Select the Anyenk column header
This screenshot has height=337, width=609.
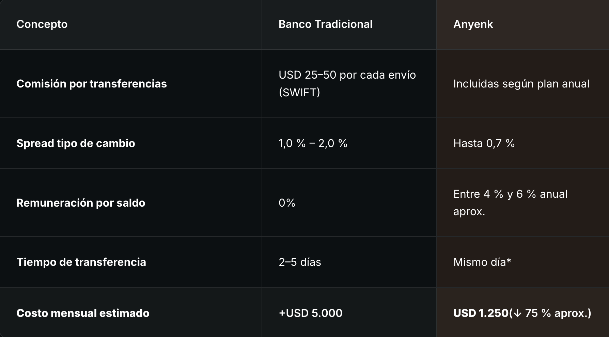473,24
